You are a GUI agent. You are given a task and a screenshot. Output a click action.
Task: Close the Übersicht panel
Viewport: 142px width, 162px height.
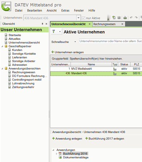(x=46, y=24)
